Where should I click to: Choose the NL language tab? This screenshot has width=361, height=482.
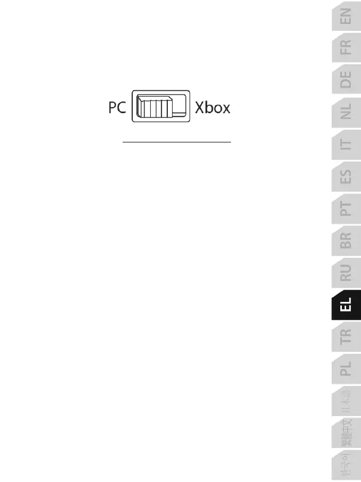pos(346,112)
